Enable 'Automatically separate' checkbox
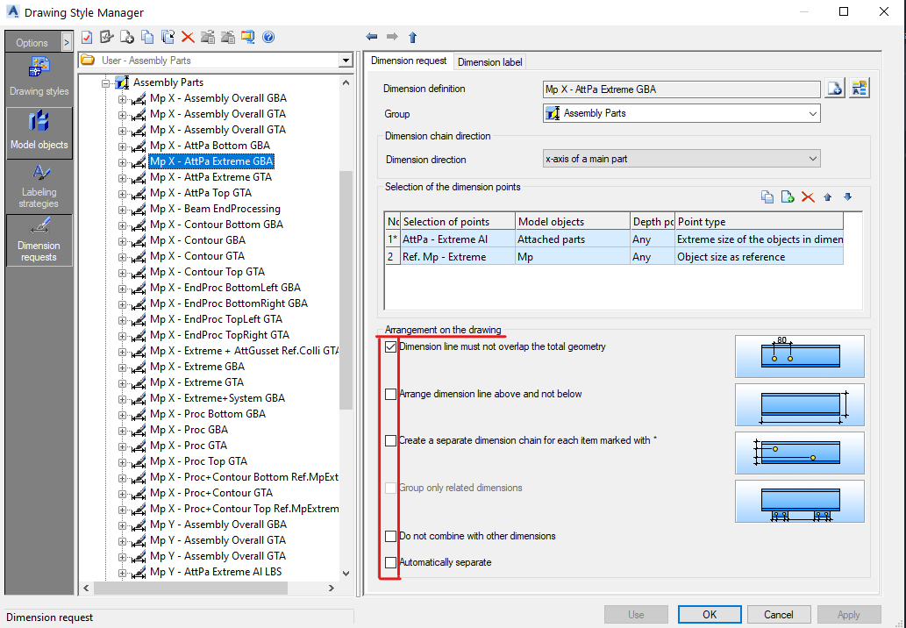This screenshot has width=906, height=628. 390,562
